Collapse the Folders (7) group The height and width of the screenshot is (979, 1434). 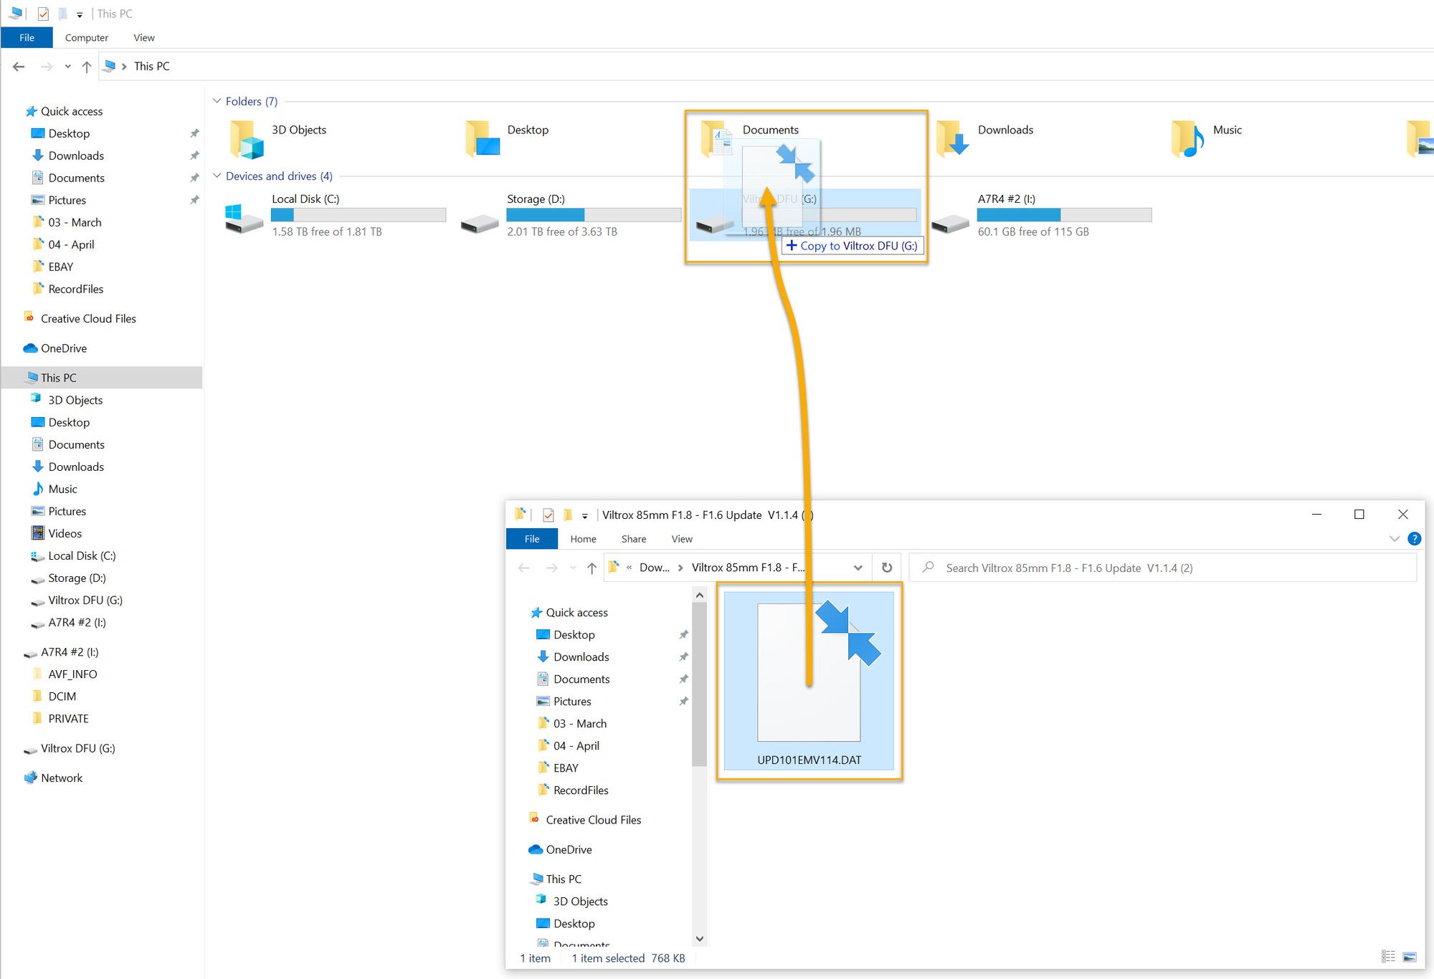217,101
